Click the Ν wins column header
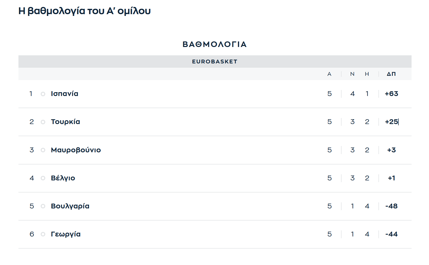This screenshot has width=429, height=265. [352, 74]
